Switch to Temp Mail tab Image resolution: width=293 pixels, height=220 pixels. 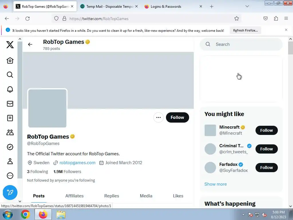(110, 7)
